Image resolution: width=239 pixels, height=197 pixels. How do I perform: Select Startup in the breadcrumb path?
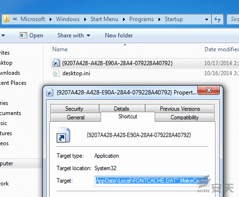[174, 19]
